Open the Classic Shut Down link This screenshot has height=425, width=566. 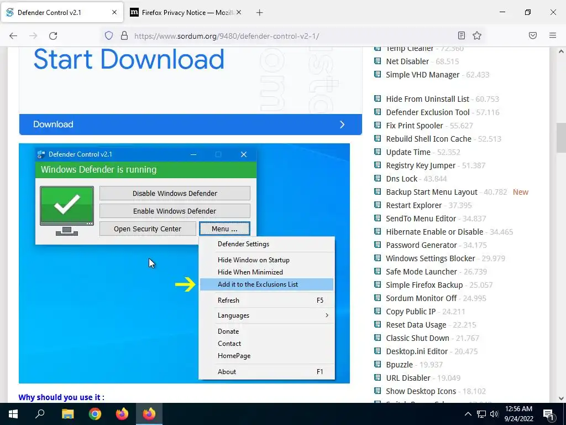tap(418, 338)
